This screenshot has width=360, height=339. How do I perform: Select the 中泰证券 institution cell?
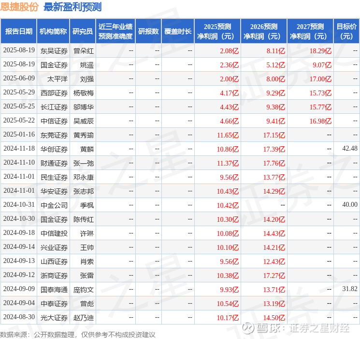[x=54, y=304]
